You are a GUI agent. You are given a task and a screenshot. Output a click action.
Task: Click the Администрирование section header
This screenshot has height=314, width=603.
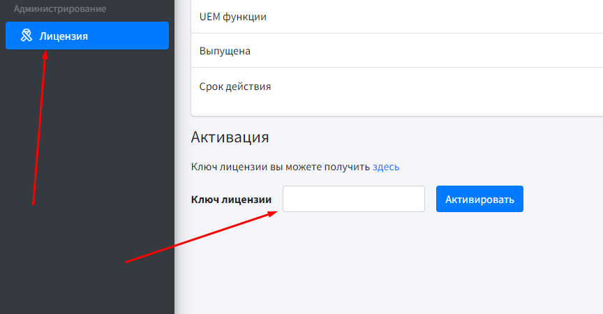[60, 9]
